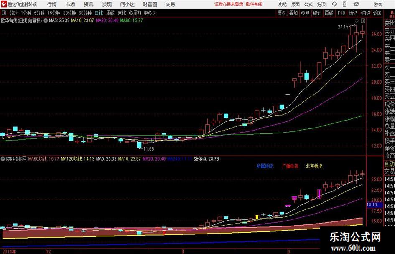Click the 11.65 low price label
Screen dimensions: 395x254
point(149,149)
